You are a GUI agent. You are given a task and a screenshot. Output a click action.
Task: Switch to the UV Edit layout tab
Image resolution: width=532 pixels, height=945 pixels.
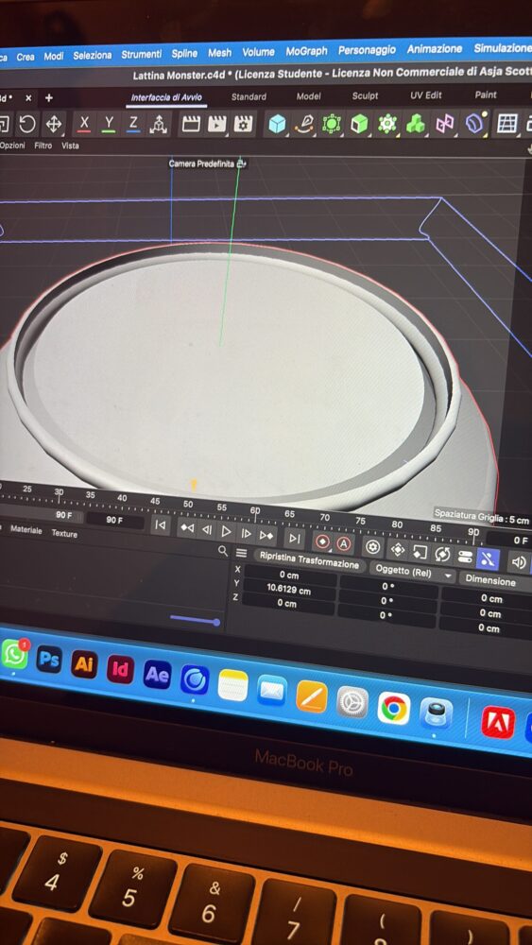426,94
